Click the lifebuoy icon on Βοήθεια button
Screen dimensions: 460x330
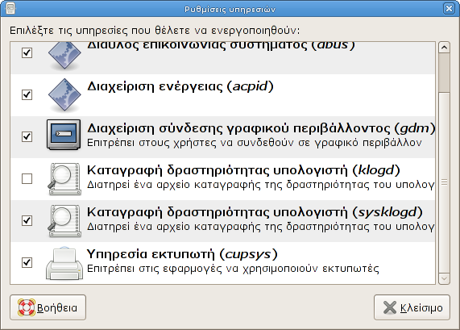[x=27, y=307]
